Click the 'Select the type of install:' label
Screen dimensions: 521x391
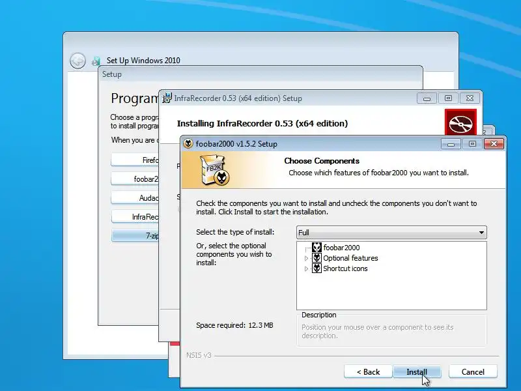coord(235,232)
